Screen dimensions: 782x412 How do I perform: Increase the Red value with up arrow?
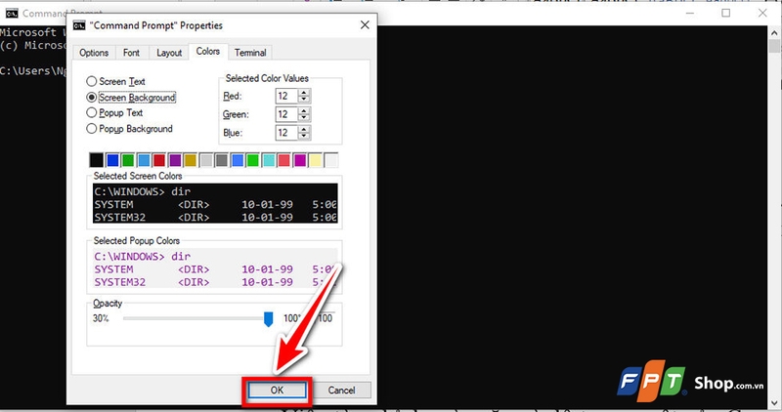tap(304, 93)
